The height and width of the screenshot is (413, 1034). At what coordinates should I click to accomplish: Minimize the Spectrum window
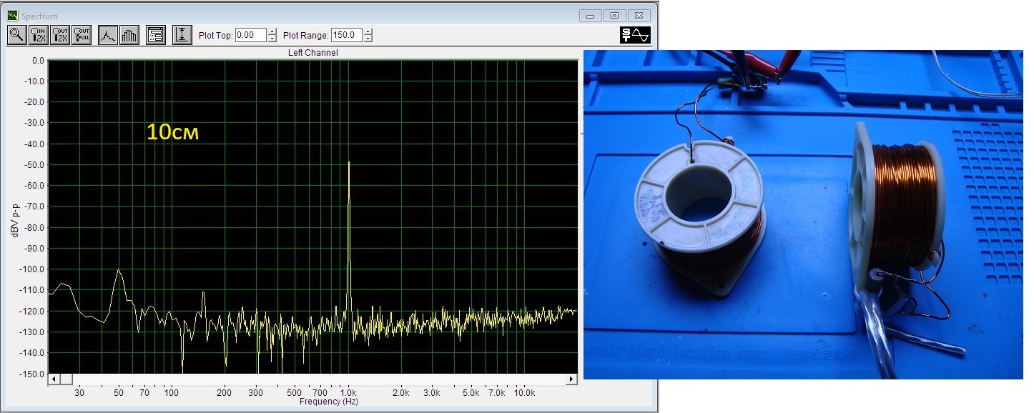click(x=590, y=15)
